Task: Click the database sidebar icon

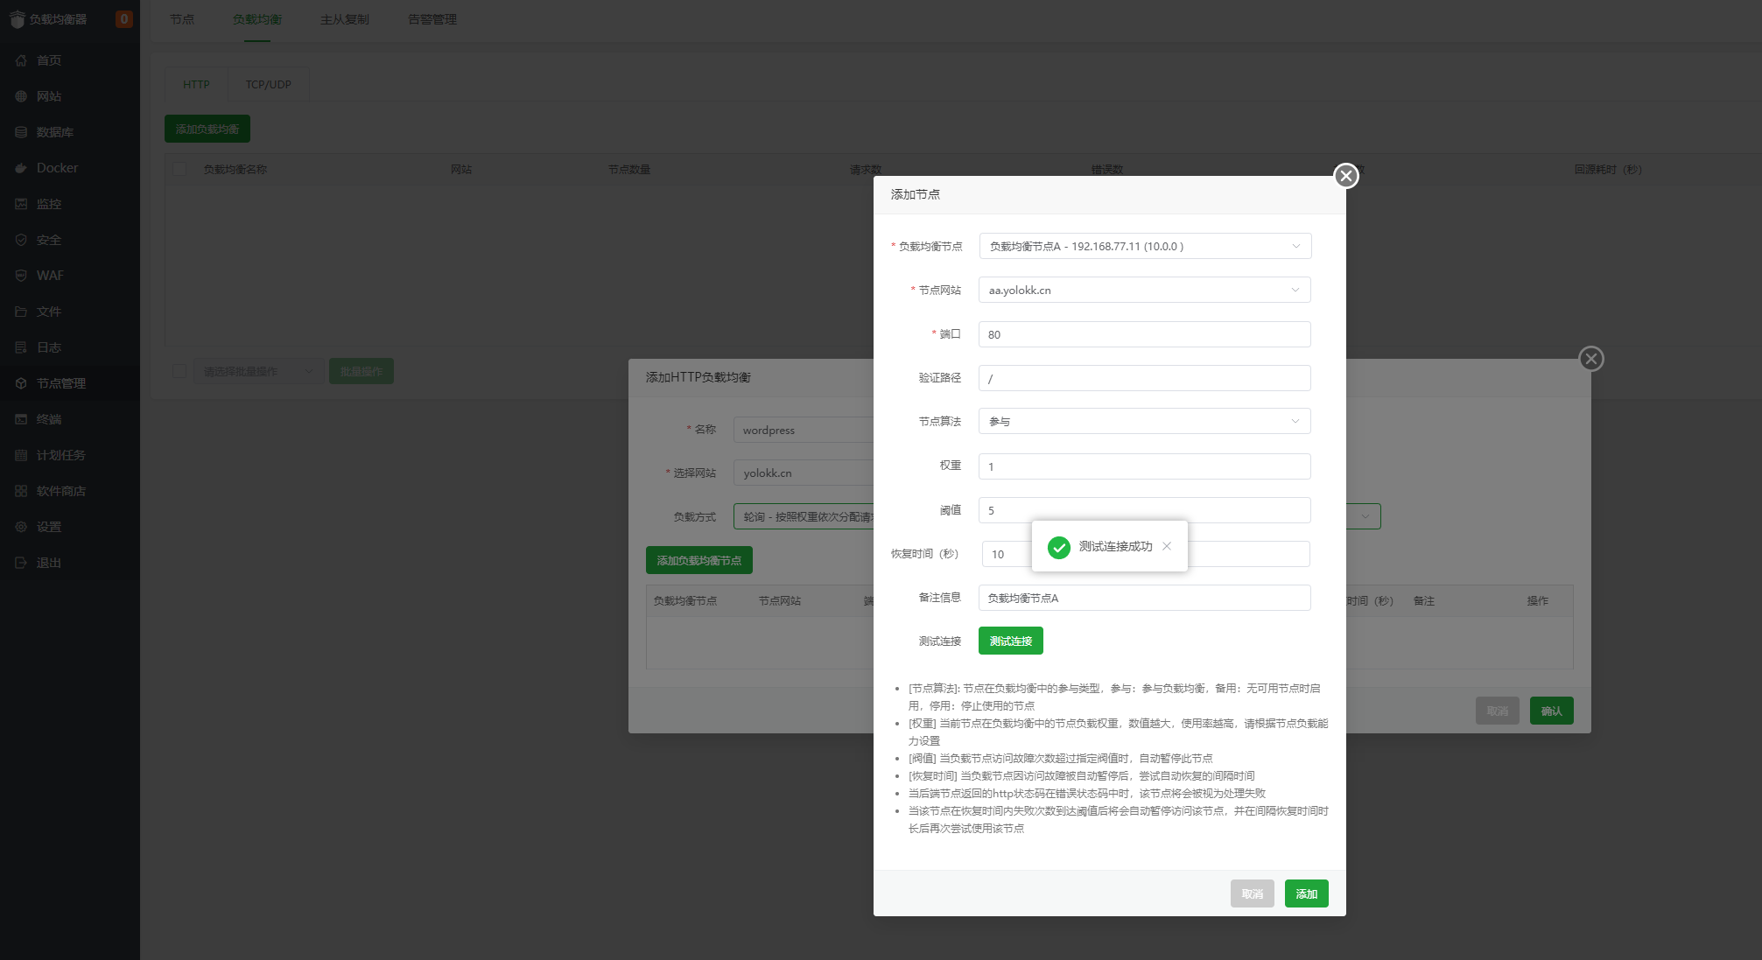Action: point(21,132)
